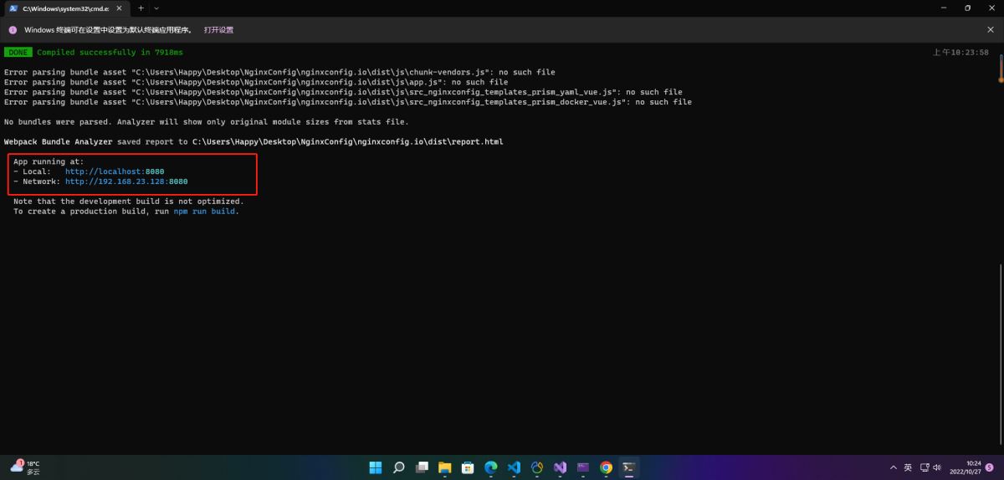The image size is (1004, 480).
Task: Open the Windows Start menu
Action: 376,467
